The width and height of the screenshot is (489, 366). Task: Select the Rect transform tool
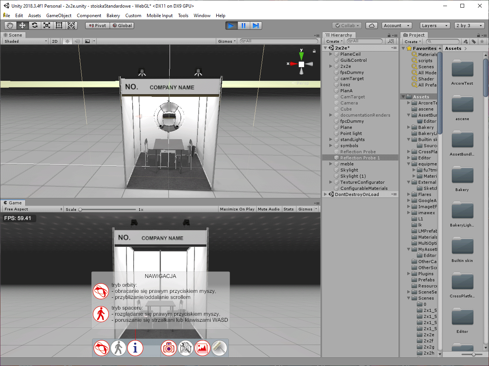click(x=59, y=25)
